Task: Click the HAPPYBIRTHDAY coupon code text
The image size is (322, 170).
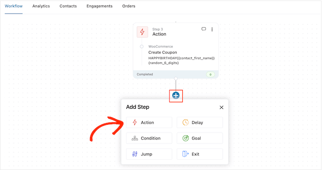Action: [x=181, y=60]
